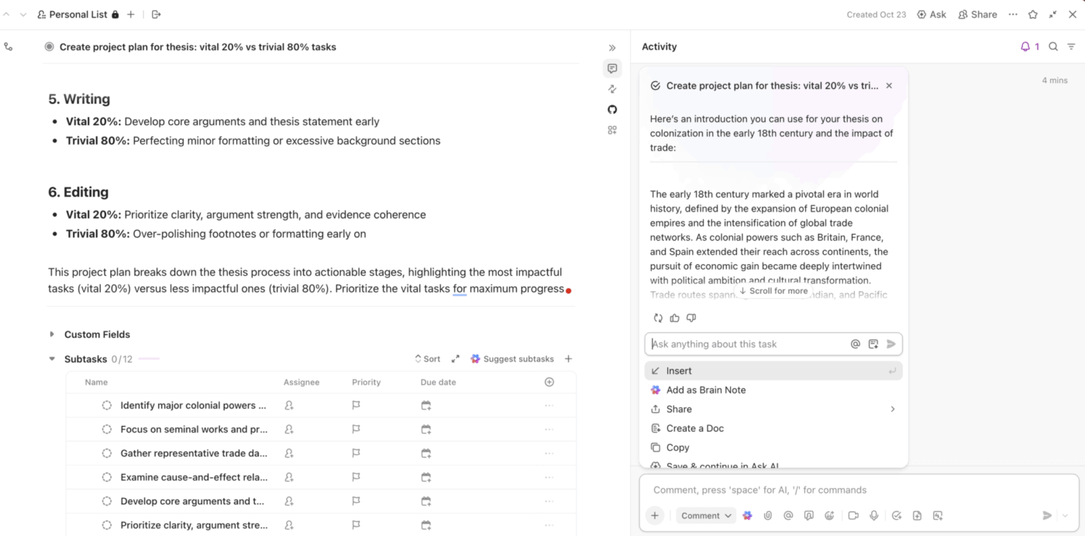Screen dimensions: 1085x536
Task: Expand the Custom Fields section
Action: pyautogui.click(x=52, y=335)
